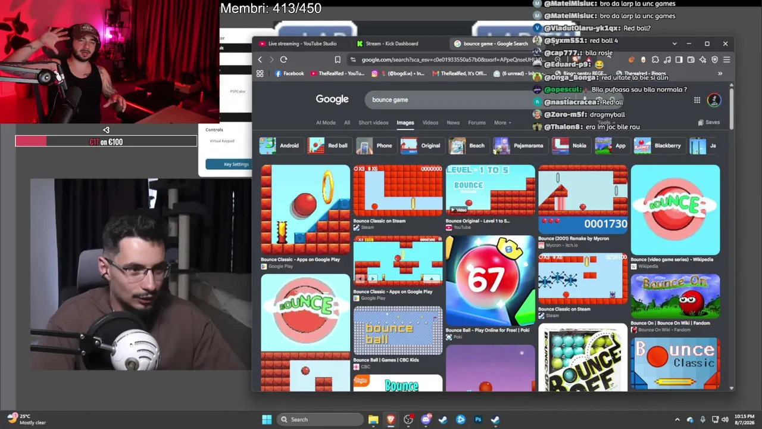The width and height of the screenshot is (762, 429).
Task: Open the Facebook bookmark
Action: tap(289, 73)
